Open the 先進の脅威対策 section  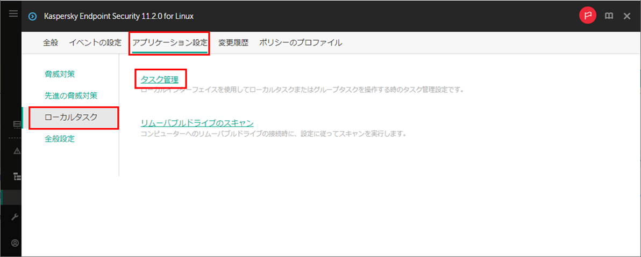71,96
